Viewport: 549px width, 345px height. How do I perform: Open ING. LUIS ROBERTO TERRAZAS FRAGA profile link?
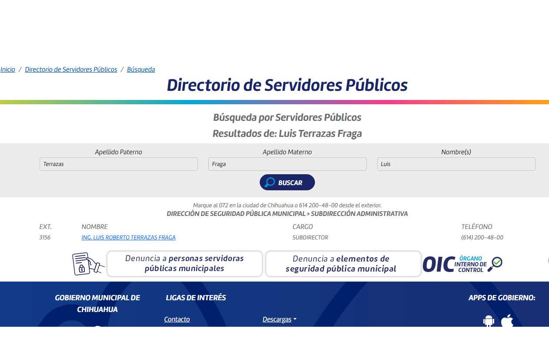tap(128, 238)
